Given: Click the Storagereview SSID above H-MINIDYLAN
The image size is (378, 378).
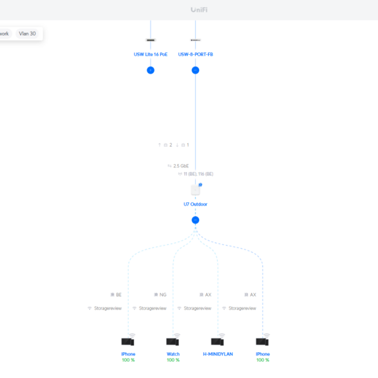Looking at the screenshot, I should [x=194, y=308].
